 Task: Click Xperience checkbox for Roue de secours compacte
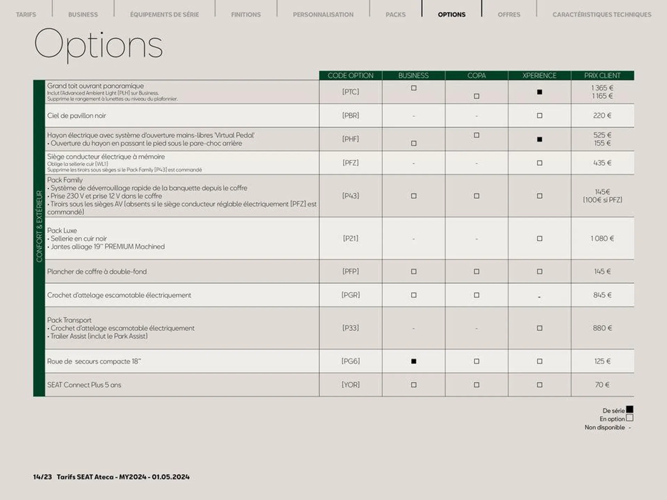[540, 362]
